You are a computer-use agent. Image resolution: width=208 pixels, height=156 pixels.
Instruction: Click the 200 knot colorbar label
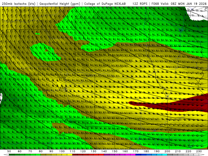(x=167, y=151)
